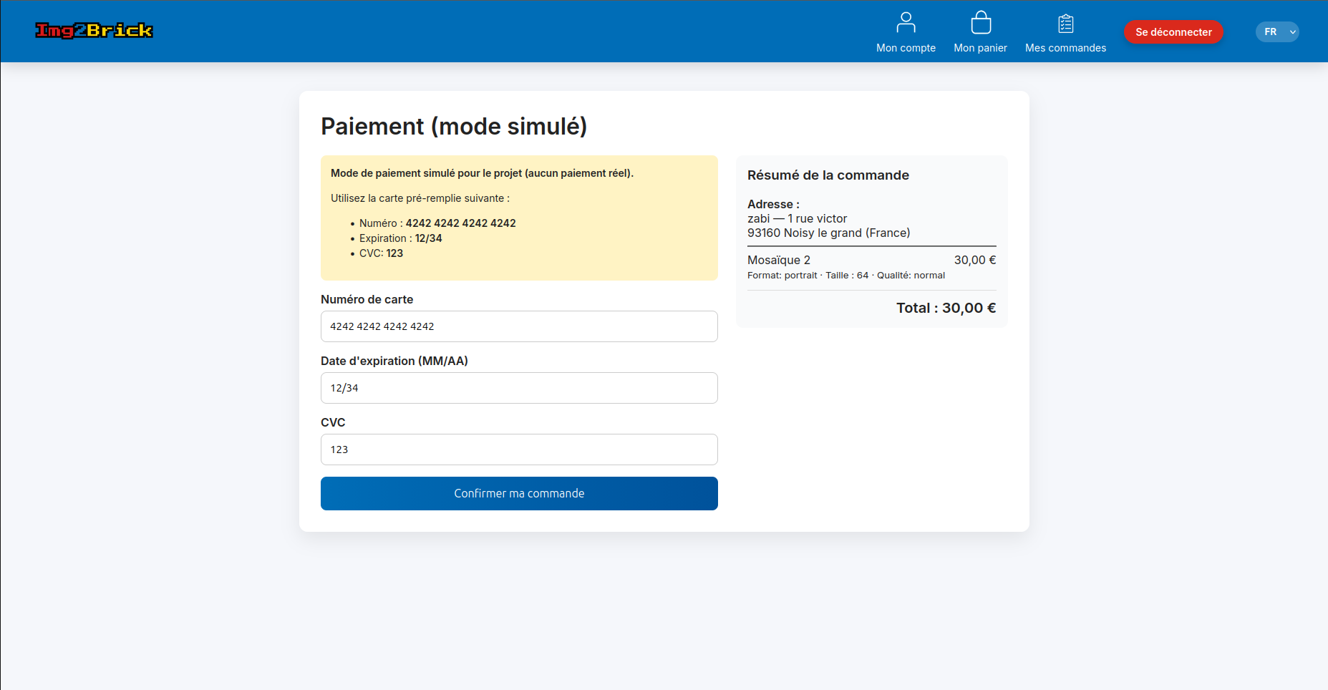Image resolution: width=1328 pixels, height=690 pixels.
Task: Go to Mon panier via its text label
Action: coord(980,48)
